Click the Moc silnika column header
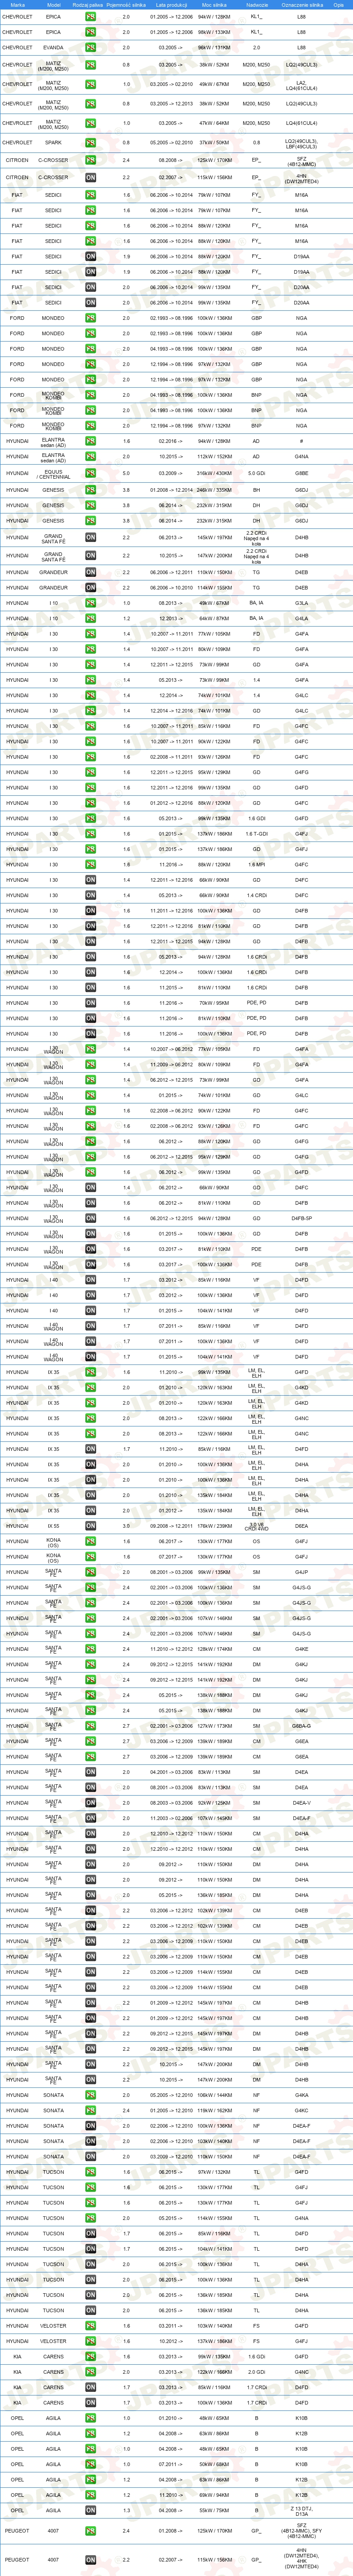Viewport: 353px width, 2576px height. point(214,4)
